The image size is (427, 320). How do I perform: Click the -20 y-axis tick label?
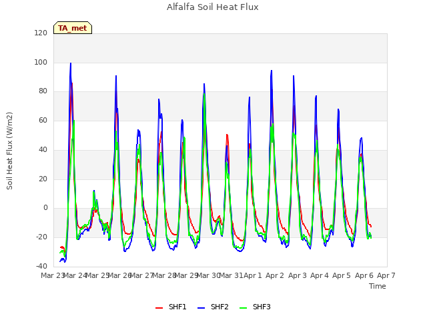coord(41,237)
